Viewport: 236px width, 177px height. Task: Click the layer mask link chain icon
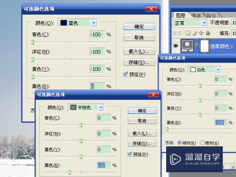click(x=197, y=46)
